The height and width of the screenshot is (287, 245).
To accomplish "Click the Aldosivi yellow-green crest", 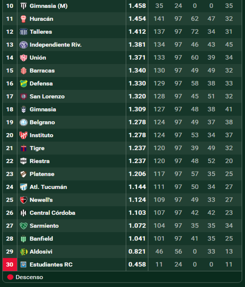I will click(23, 252).
